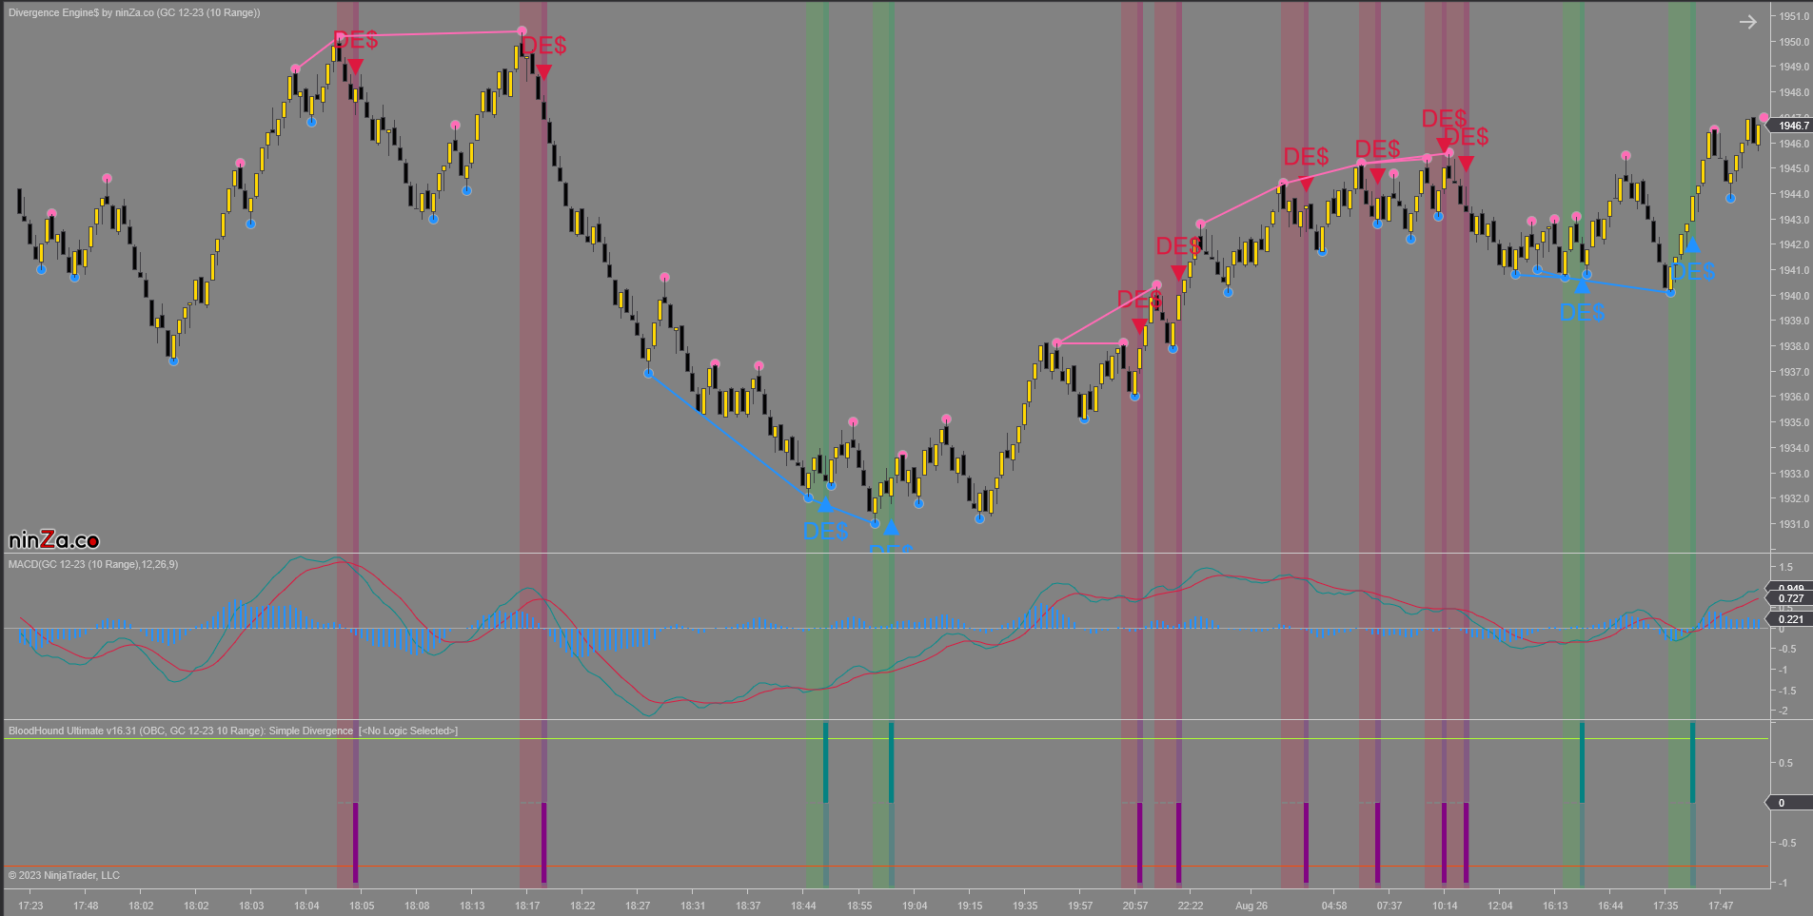Select the purple BloodHound bar near 22:22
The height and width of the screenshot is (916, 1813).
pos(1178,843)
